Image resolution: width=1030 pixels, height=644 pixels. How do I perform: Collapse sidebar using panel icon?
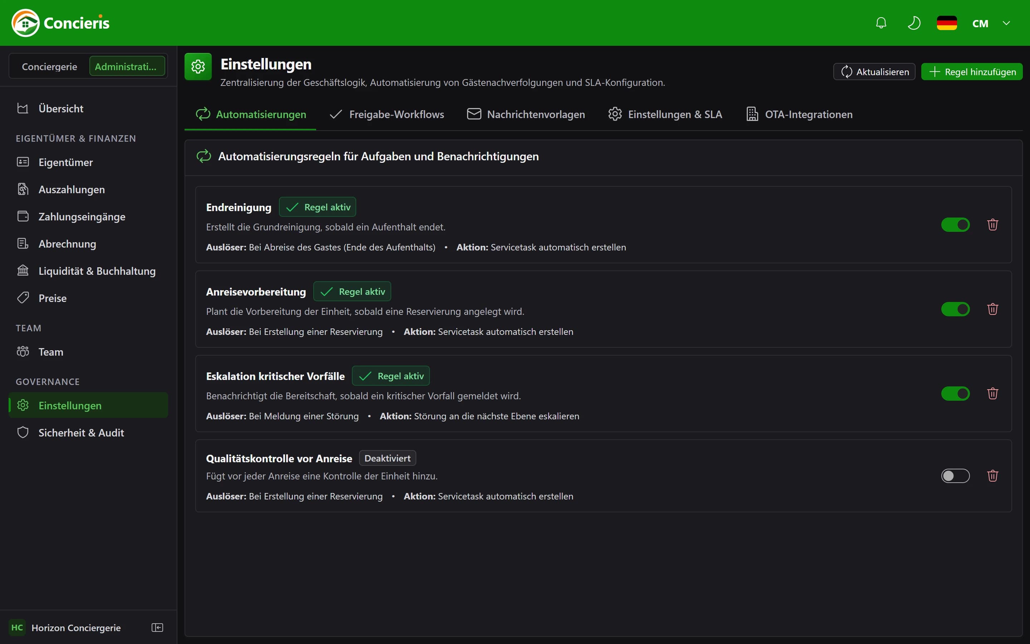157,628
